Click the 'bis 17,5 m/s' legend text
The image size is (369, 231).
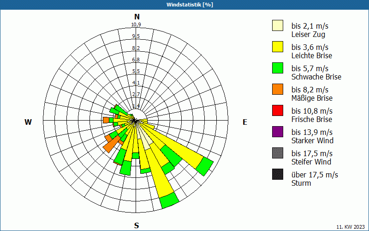coord(312,153)
